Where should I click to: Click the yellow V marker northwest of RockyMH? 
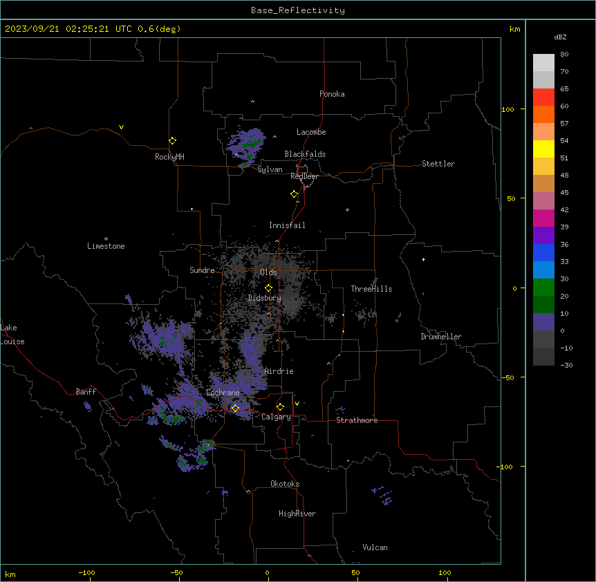pyautogui.click(x=121, y=127)
